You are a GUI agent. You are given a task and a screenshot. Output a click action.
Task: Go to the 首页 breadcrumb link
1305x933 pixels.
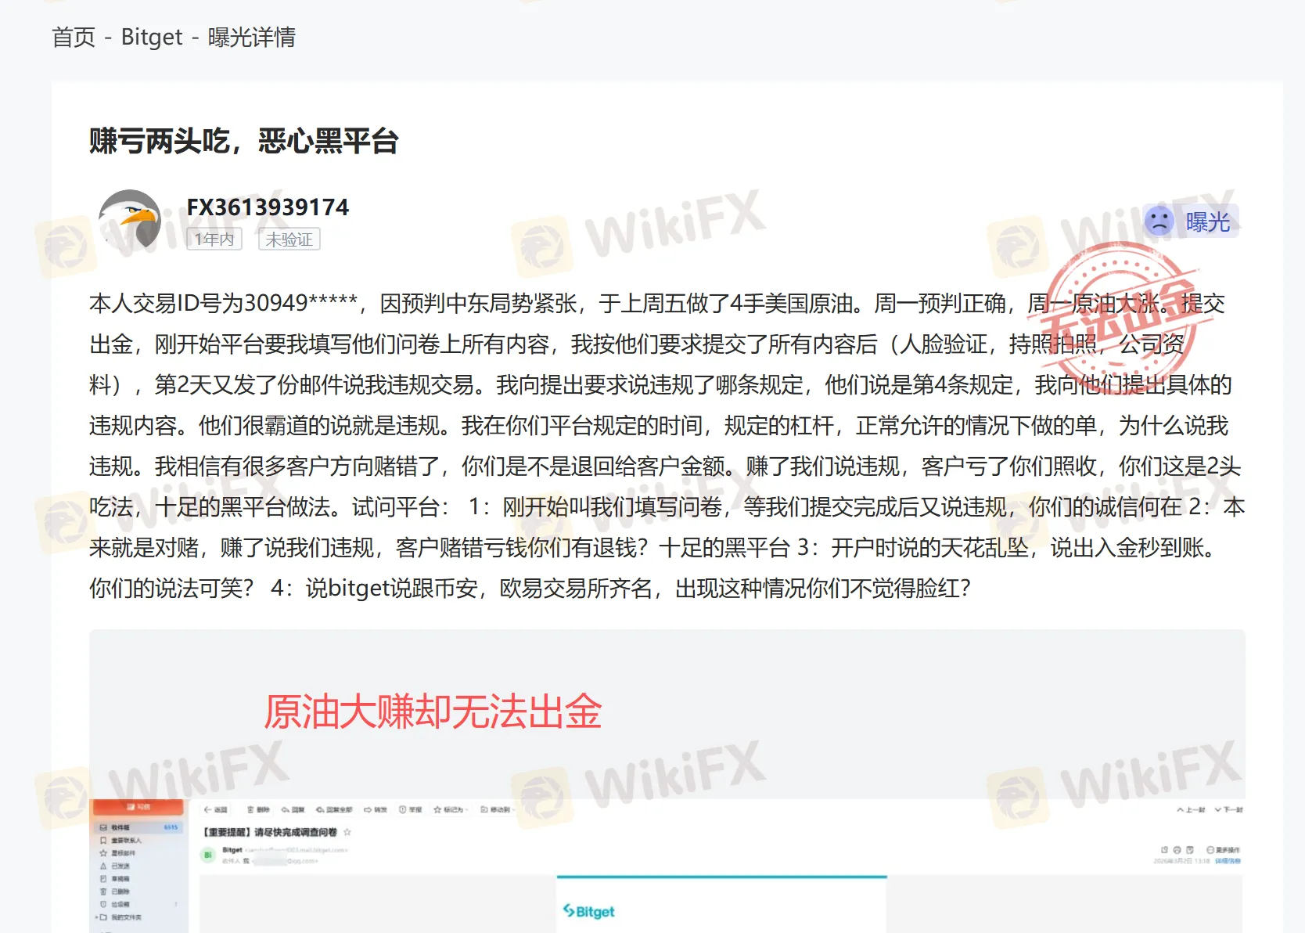tap(74, 37)
